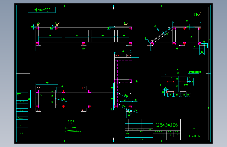Click the mirrored 'JGJ480-14' label at top-left
This screenshot has height=147, width=227.
(x=42, y=10)
